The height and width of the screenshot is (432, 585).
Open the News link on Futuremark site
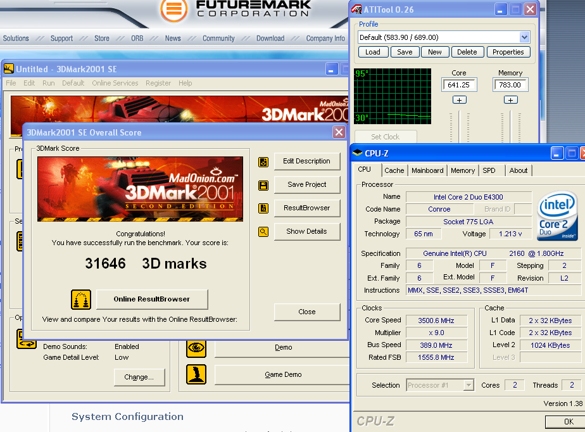[x=173, y=38]
